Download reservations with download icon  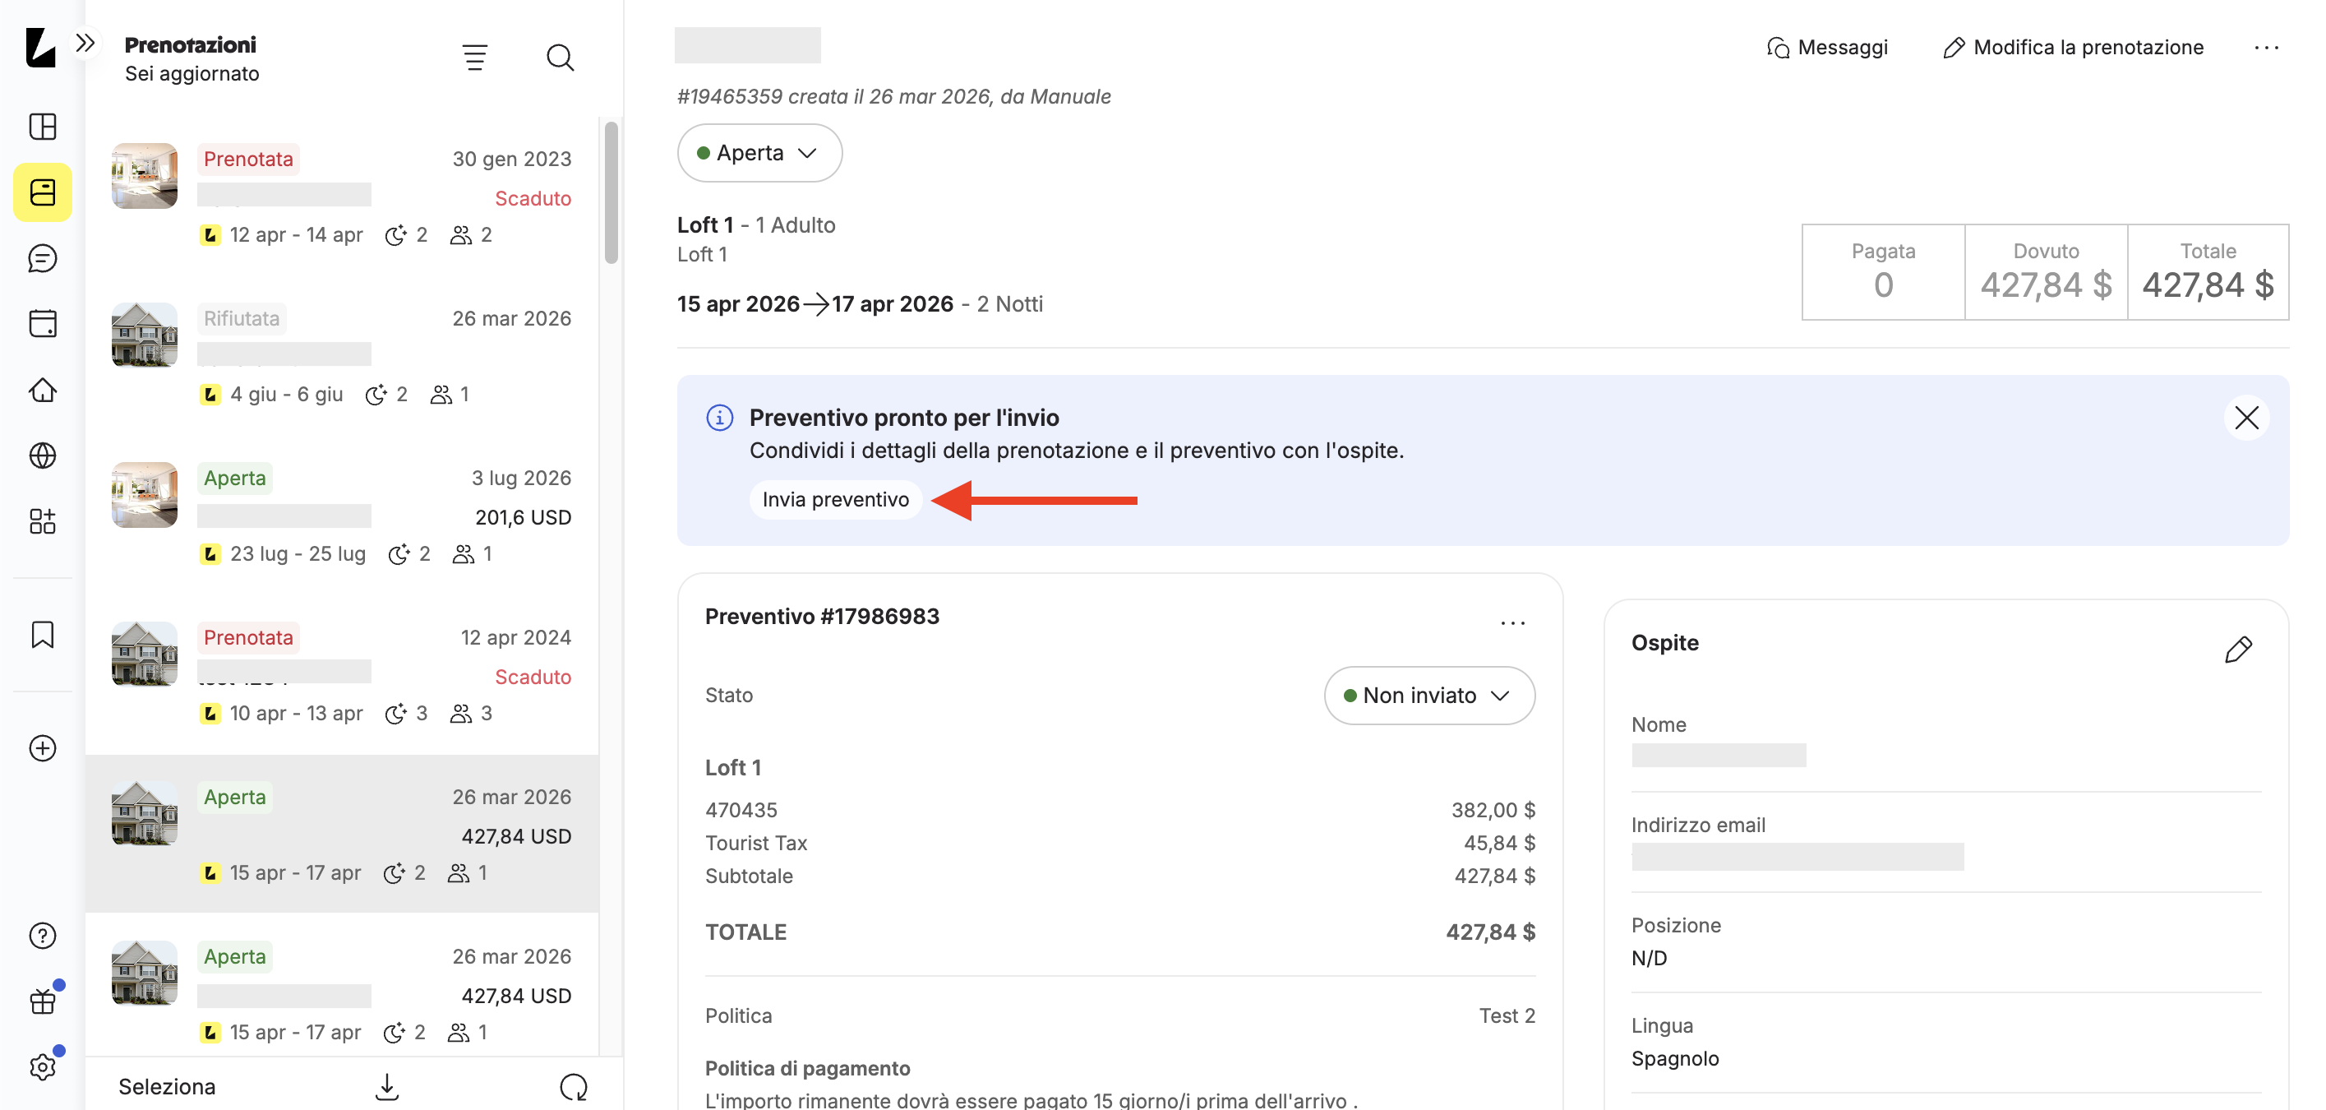387,1086
